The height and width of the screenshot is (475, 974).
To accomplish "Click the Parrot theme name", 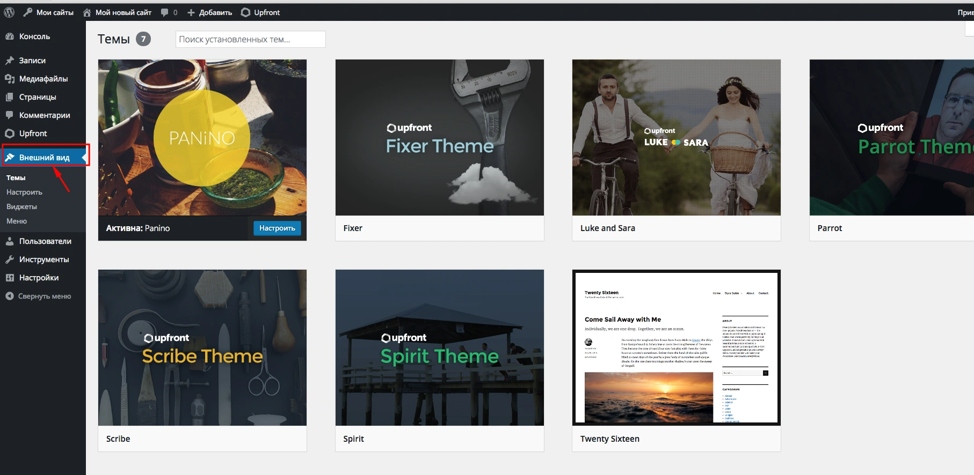I will click(x=830, y=228).
